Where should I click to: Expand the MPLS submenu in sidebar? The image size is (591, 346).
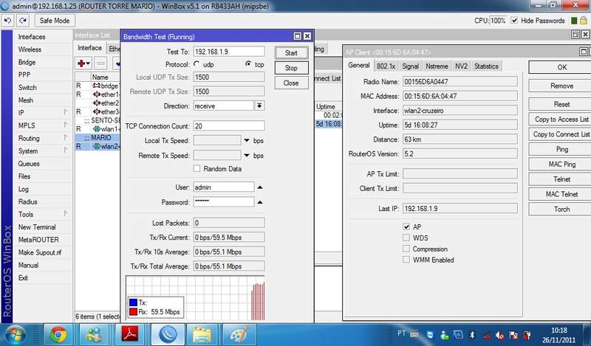66,125
